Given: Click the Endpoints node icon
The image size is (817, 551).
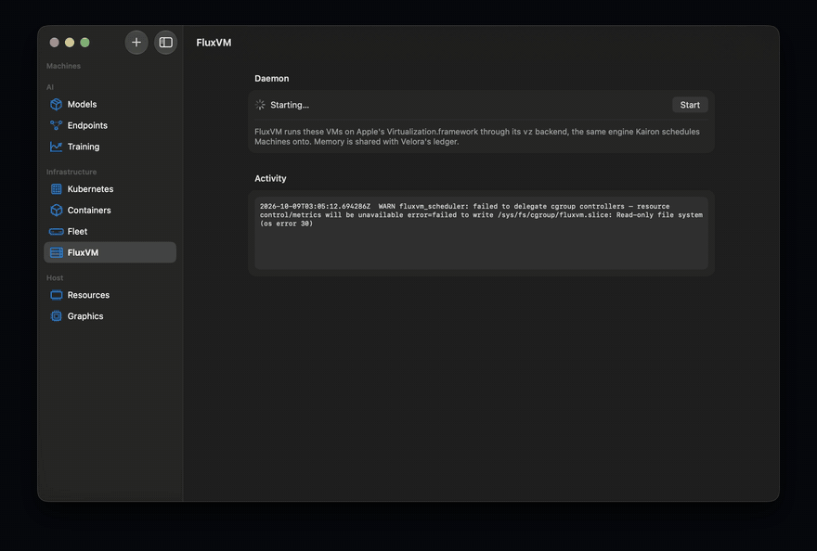Looking at the screenshot, I should [x=56, y=125].
